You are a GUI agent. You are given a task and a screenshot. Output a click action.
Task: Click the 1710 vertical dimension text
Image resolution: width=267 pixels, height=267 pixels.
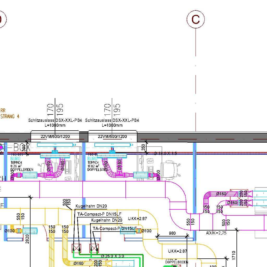(233, 255)
